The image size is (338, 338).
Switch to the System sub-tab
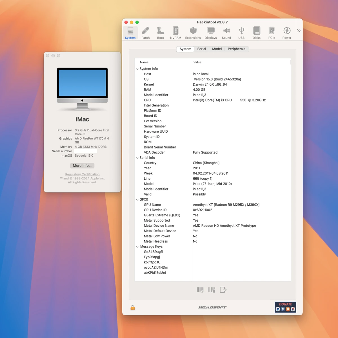[185, 49]
